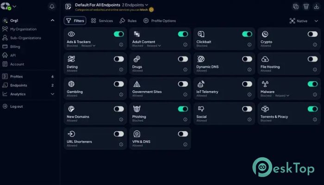Open info for Government Sites filter

point(185,94)
